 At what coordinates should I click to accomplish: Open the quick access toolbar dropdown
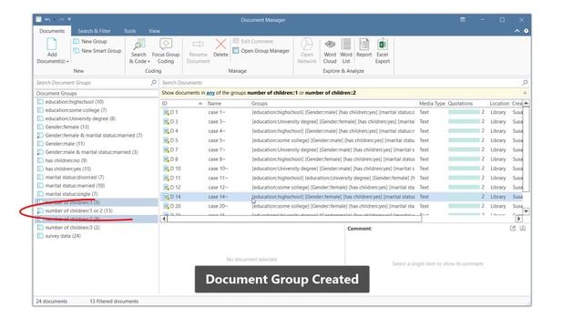point(69,19)
